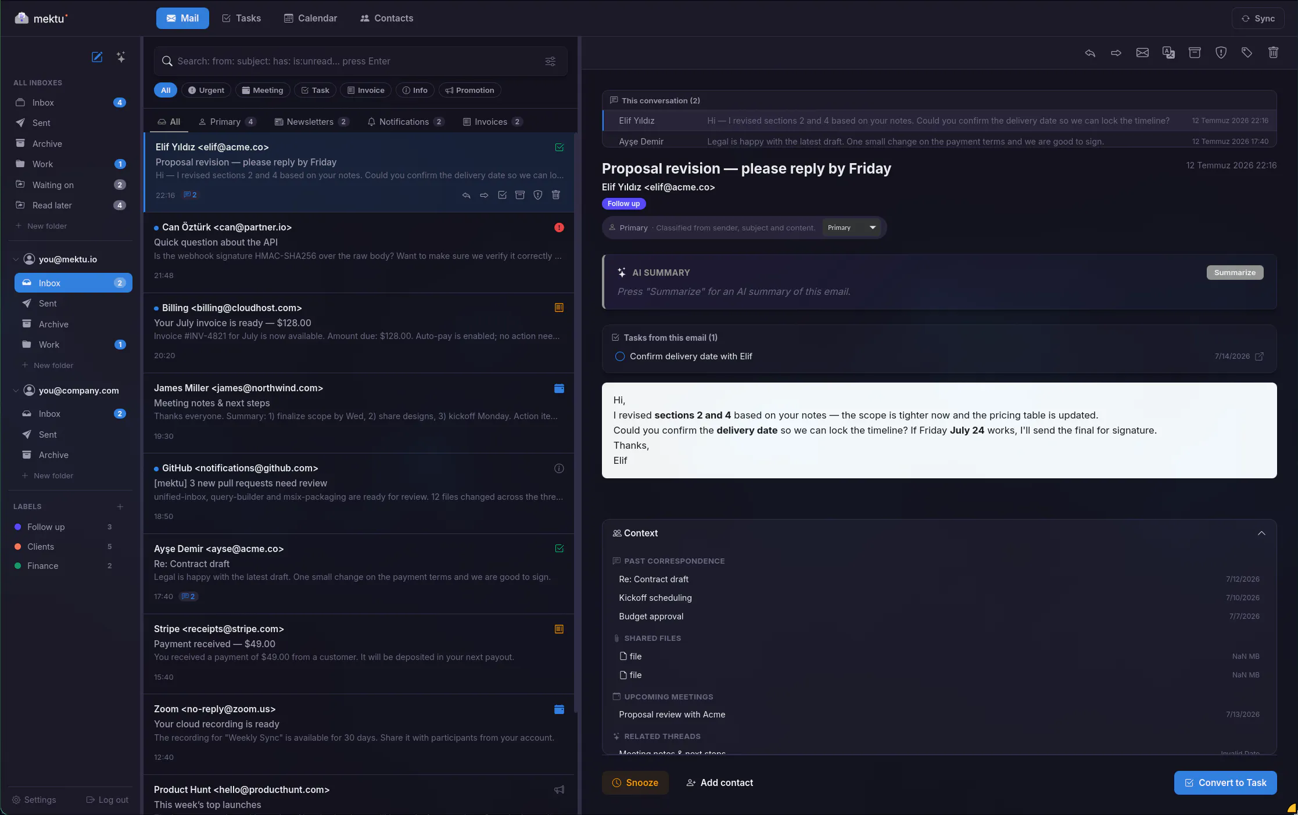Select the Notifications category tab
Screen dimensions: 1298x815
click(x=406, y=122)
